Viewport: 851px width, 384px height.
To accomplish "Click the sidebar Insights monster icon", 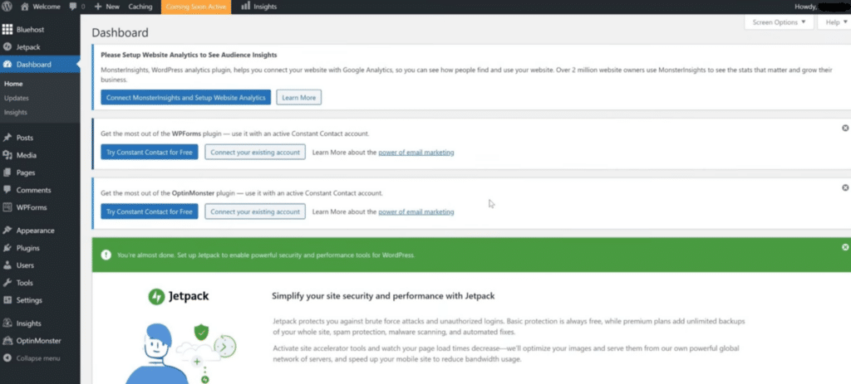I will [x=7, y=323].
